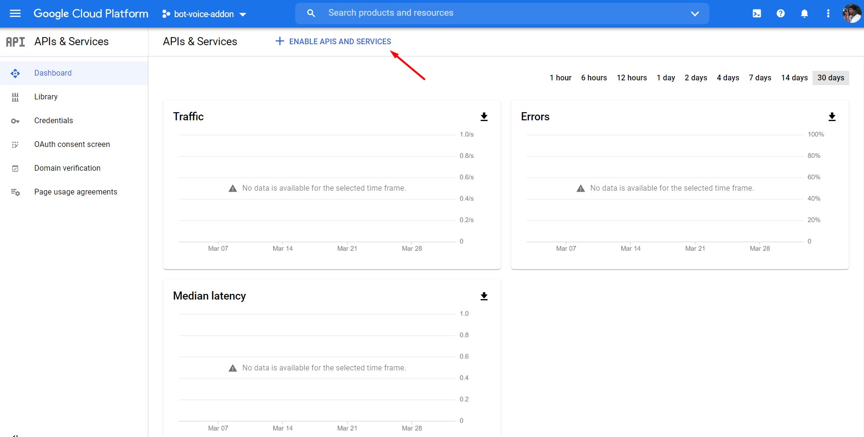864x437 pixels.
Task: Open the three-dot settings menu
Action: [828, 13]
